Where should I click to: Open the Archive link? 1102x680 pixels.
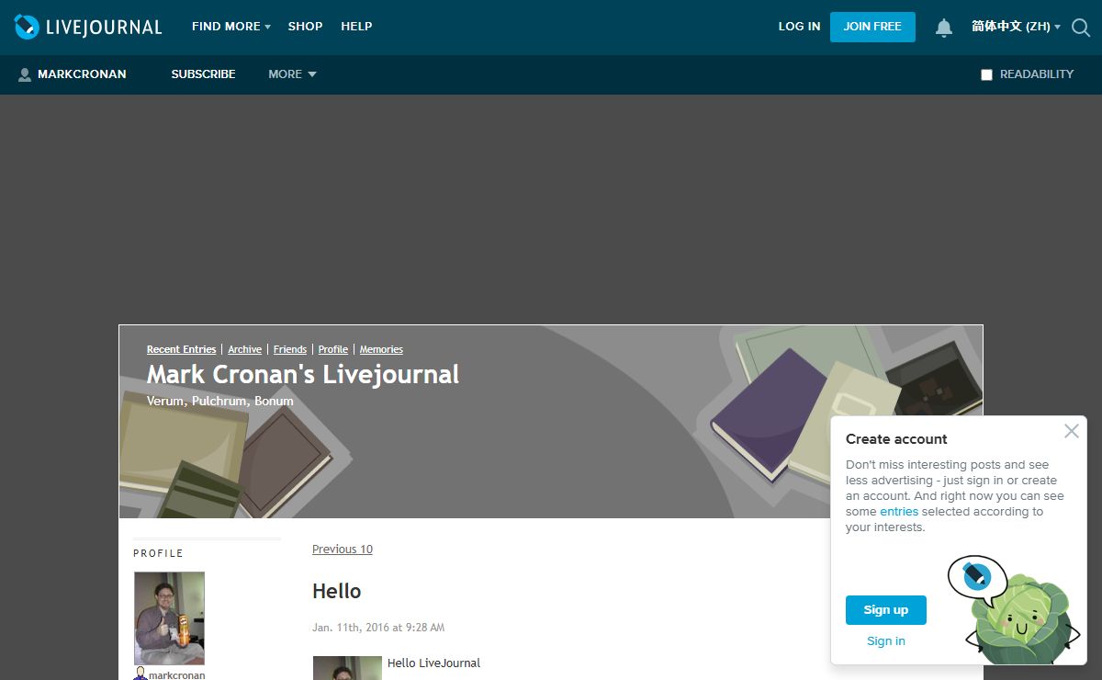pos(245,349)
